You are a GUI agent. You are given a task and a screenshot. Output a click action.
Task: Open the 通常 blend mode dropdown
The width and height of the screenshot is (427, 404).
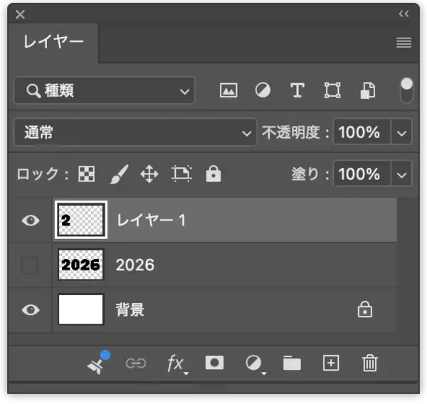coord(135,132)
